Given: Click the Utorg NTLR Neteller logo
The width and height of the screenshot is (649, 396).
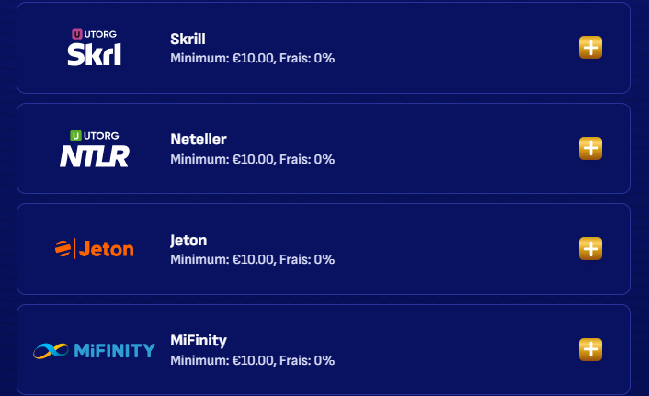Looking at the screenshot, I should click(x=95, y=149).
